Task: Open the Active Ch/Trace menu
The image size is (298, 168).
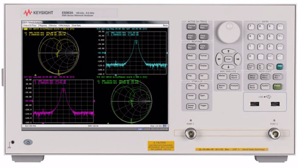Action: point(29,25)
